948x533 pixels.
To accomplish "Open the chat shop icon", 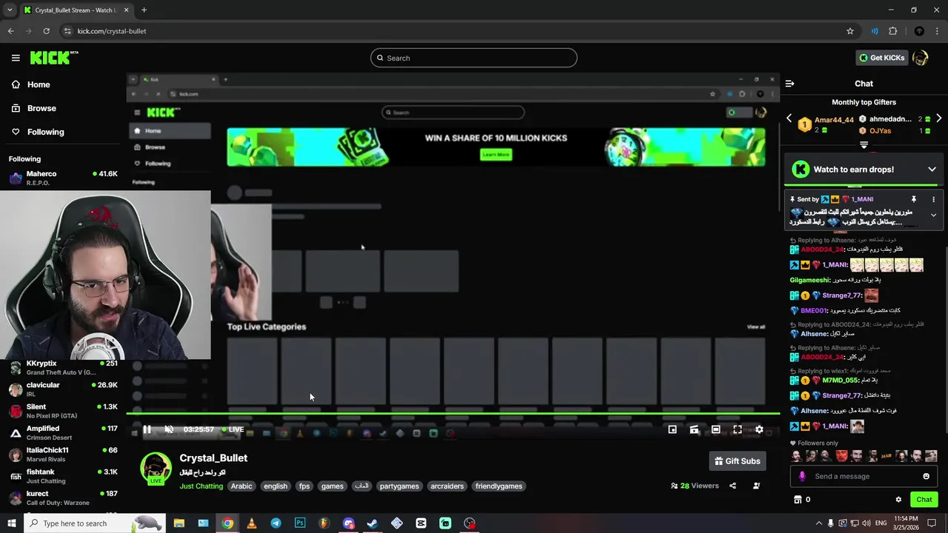I will coord(798,500).
